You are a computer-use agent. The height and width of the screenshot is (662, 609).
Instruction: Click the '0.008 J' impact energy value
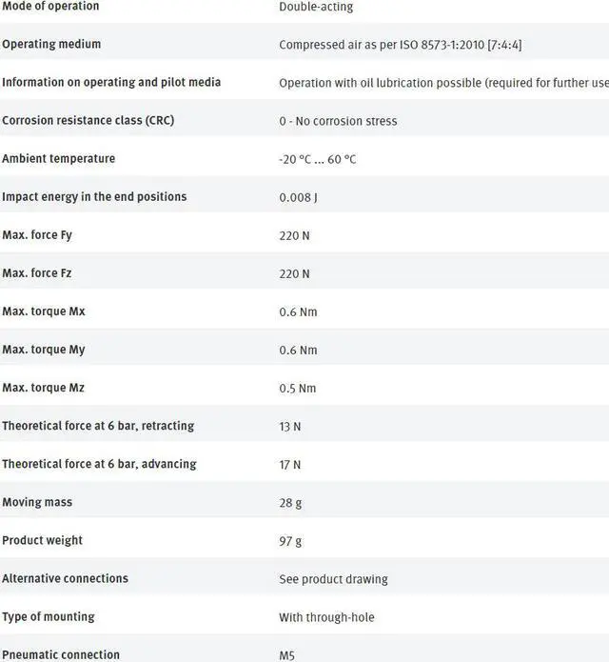tap(299, 197)
